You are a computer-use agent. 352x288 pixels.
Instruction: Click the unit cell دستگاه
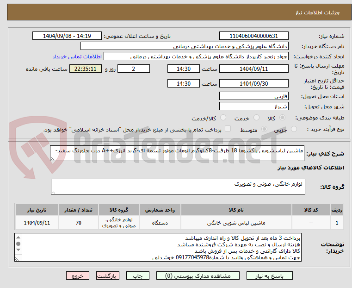tap(160, 223)
